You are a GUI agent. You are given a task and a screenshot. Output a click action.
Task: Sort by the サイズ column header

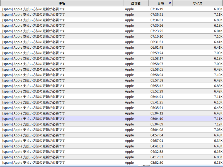tap(198, 3)
